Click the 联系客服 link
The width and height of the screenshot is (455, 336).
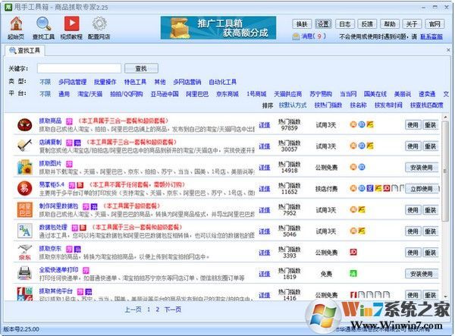click(x=431, y=37)
